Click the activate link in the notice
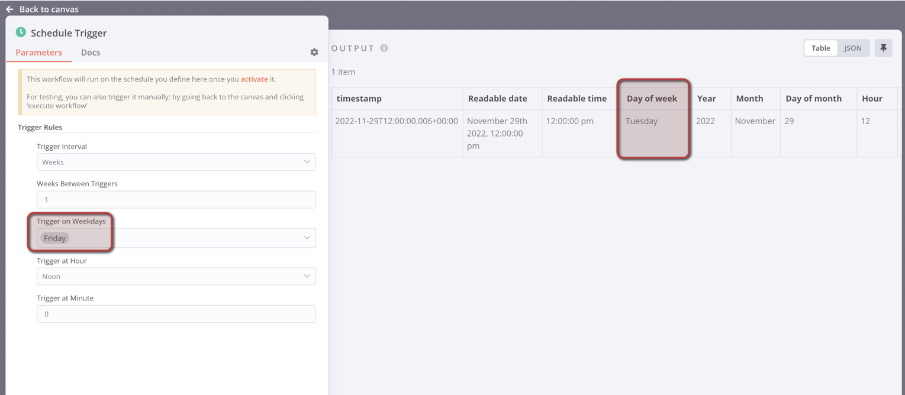 click(x=254, y=79)
